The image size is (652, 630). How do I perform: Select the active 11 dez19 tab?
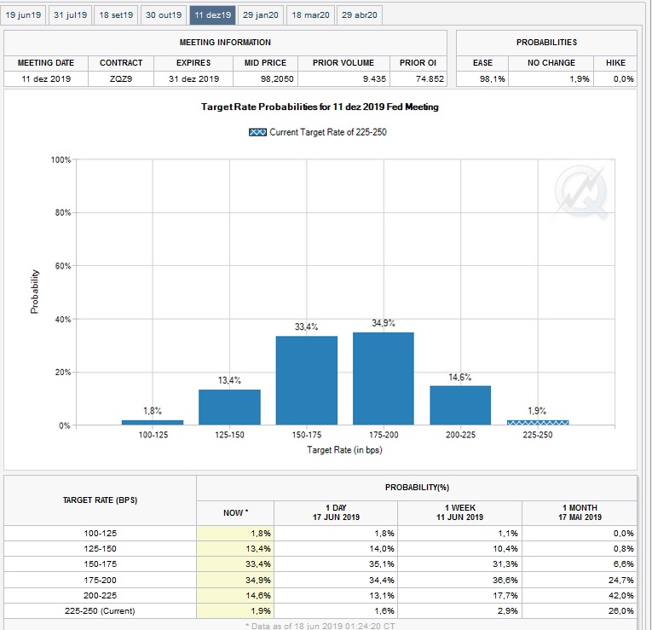point(212,15)
